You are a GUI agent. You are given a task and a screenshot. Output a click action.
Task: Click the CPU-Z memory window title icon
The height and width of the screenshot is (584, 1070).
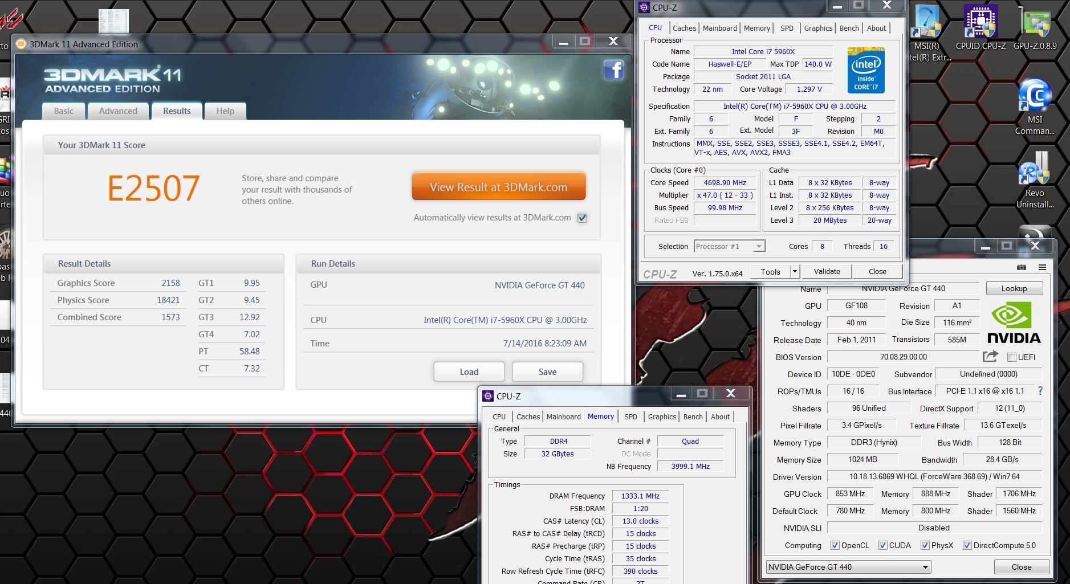tap(488, 396)
